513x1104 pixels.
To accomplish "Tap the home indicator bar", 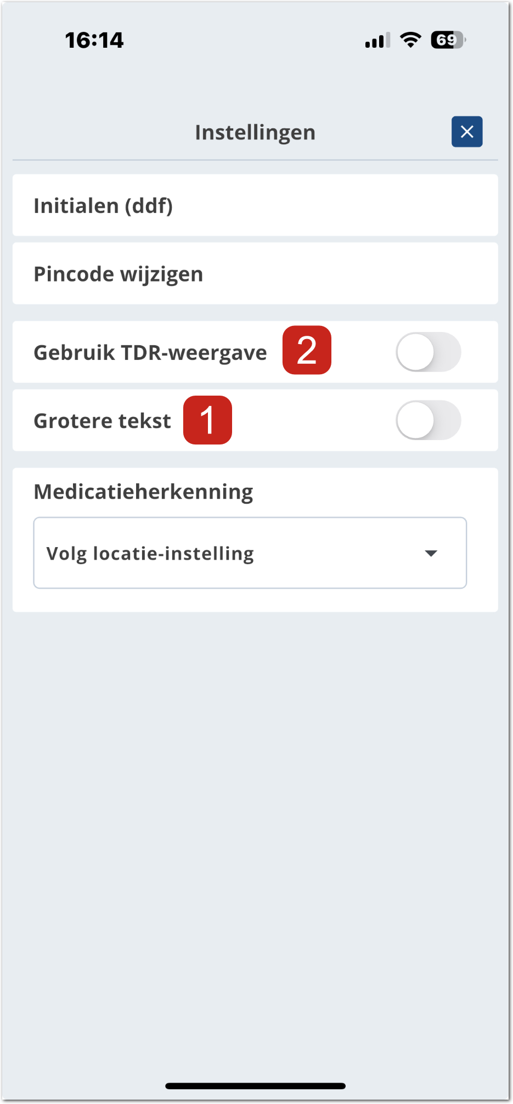I will click(x=255, y=1086).
